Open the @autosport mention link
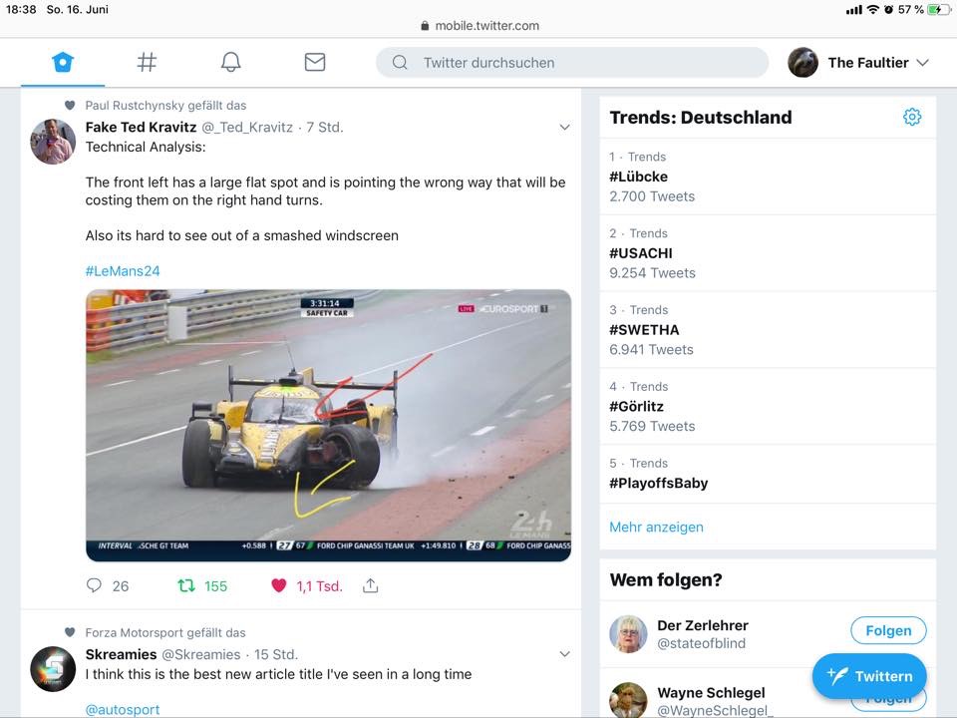957x718 pixels. pos(123,709)
